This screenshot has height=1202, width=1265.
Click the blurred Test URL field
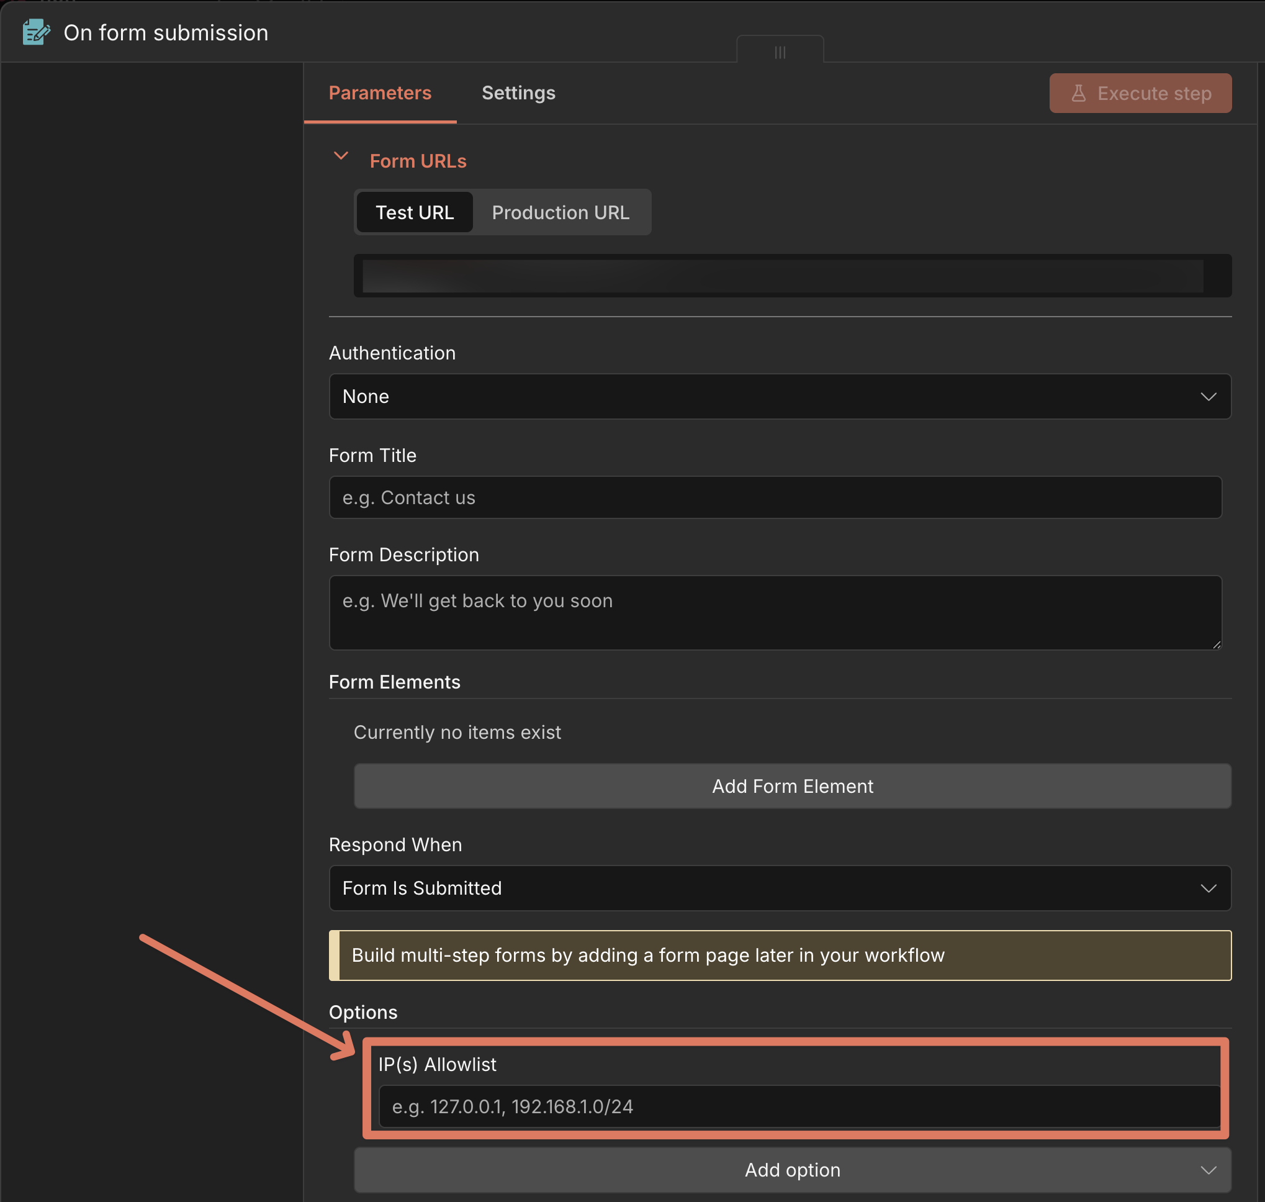click(x=783, y=276)
